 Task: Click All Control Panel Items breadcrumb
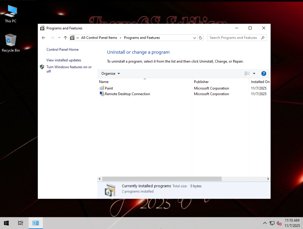pos(99,38)
